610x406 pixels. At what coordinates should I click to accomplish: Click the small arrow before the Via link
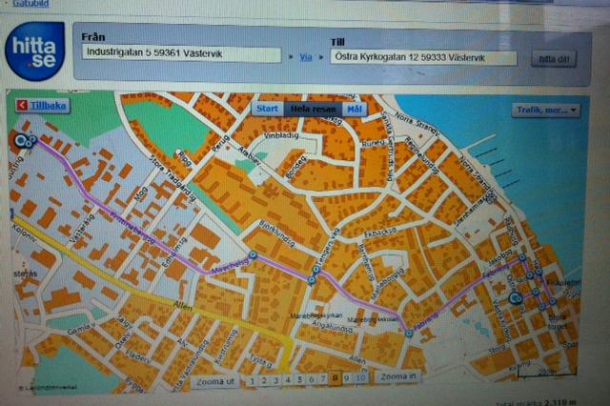click(x=291, y=57)
